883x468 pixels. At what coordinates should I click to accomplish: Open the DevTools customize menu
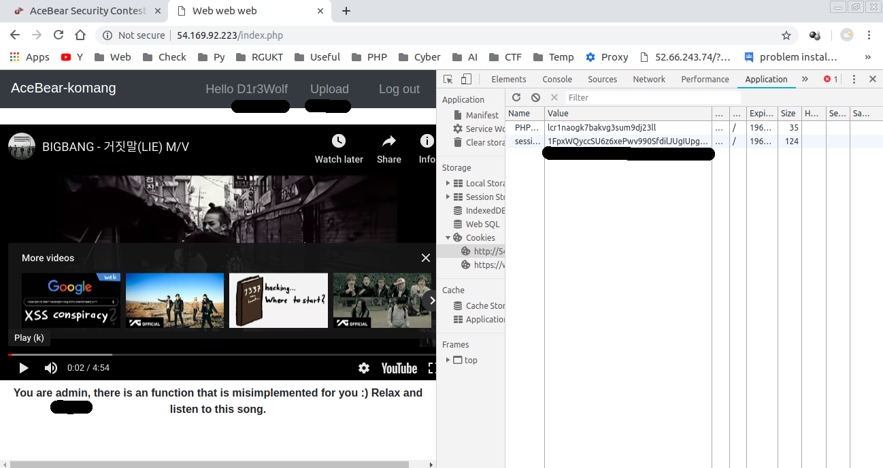(x=854, y=79)
